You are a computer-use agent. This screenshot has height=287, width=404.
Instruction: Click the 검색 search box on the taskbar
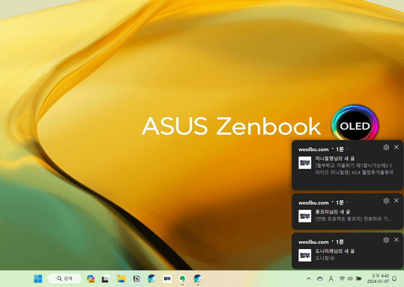64,279
